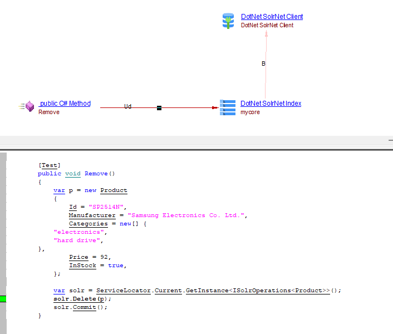Click the red arrowhead pointing to SolrNet Index
The width and height of the screenshot is (393, 334).
(x=215, y=108)
